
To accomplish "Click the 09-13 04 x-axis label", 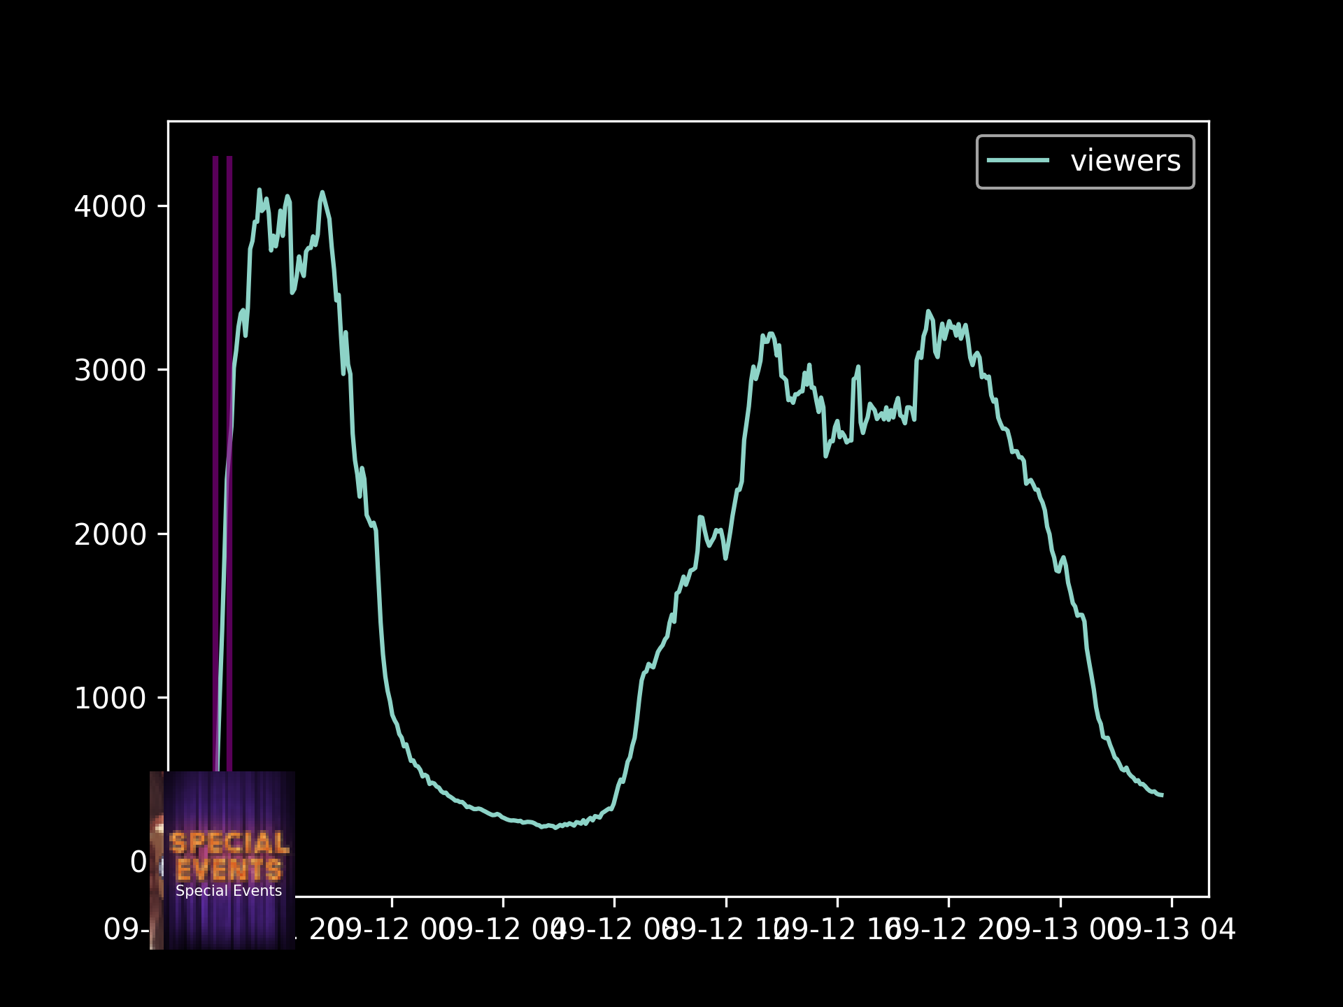I will pos(1172,930).
